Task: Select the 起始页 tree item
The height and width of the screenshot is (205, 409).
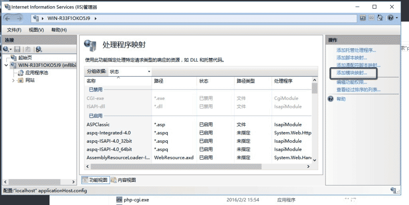Action: coord(25,58)
